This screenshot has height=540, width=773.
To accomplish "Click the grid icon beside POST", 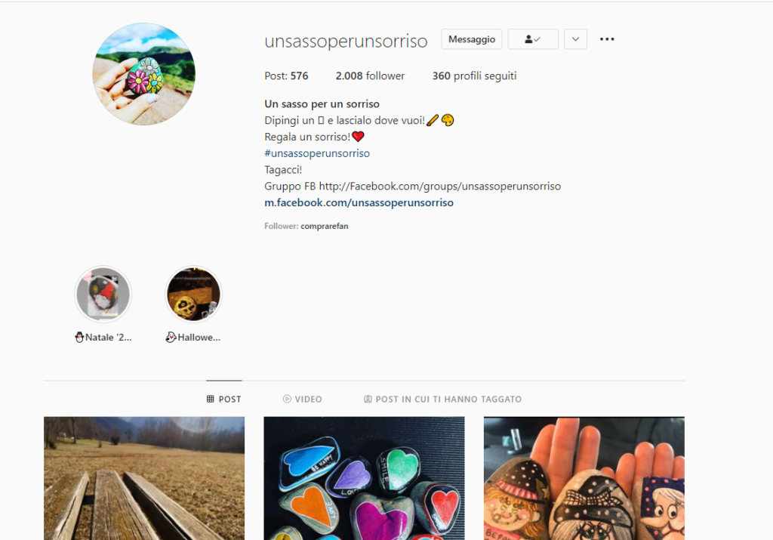I will click(211, 399).
